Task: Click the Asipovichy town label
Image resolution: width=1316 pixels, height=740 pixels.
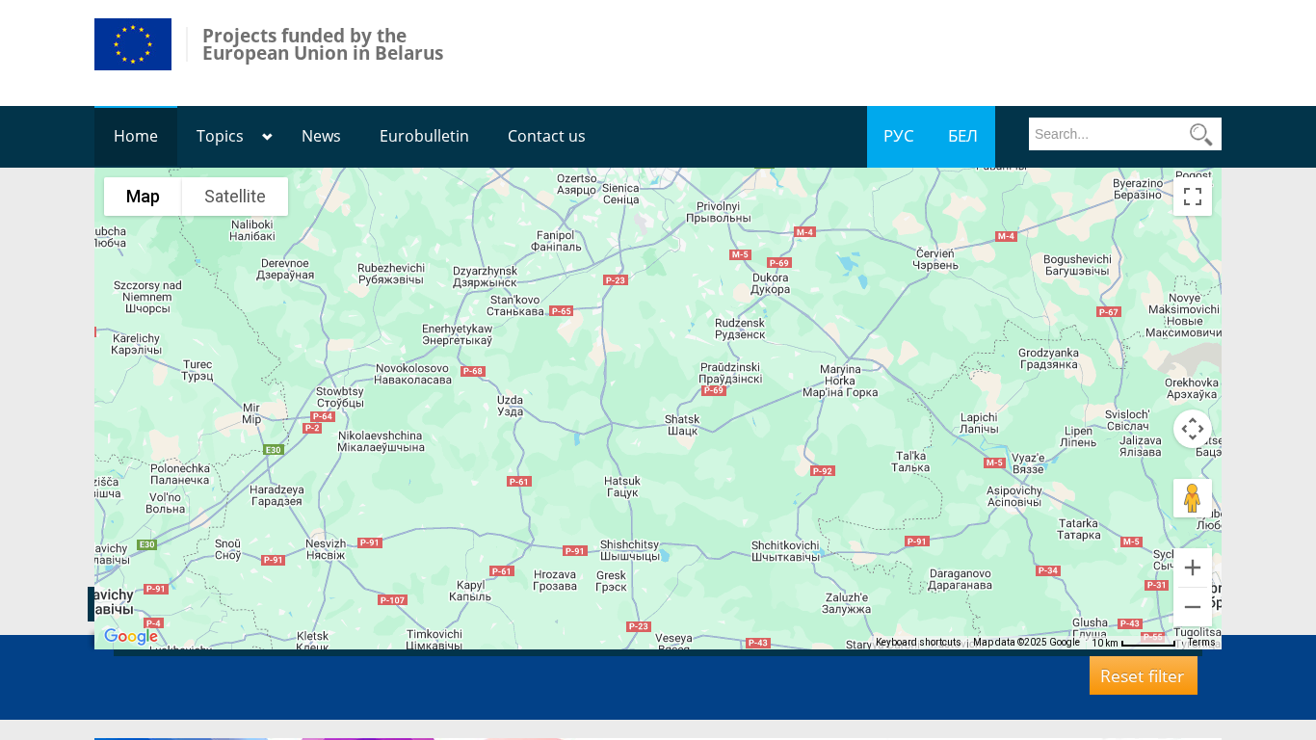Action: [1014, 496]
